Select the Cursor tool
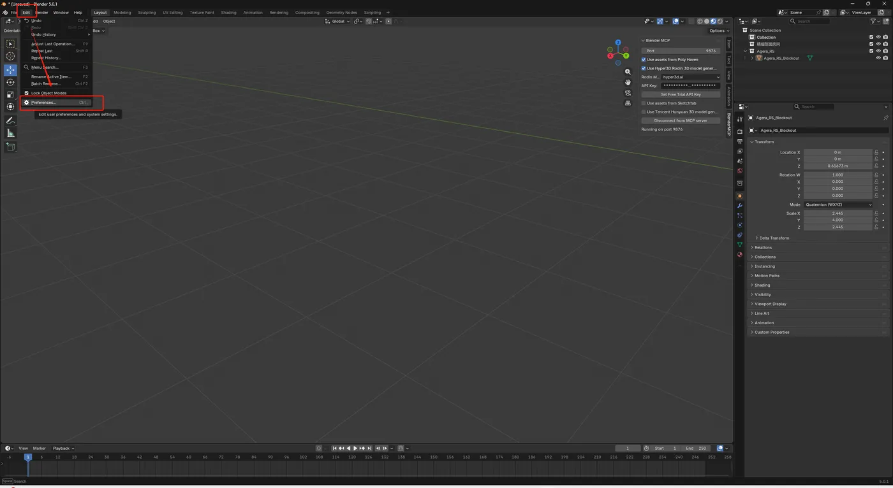893x488 pixels. 10,56
